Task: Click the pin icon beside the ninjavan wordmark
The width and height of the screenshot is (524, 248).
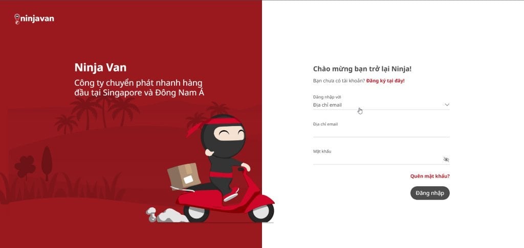Action: 17,19
